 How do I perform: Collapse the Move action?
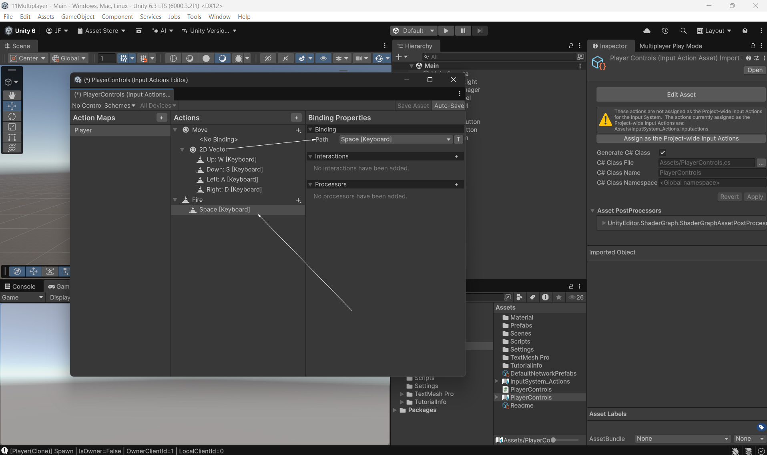click(x=175, y=130)
